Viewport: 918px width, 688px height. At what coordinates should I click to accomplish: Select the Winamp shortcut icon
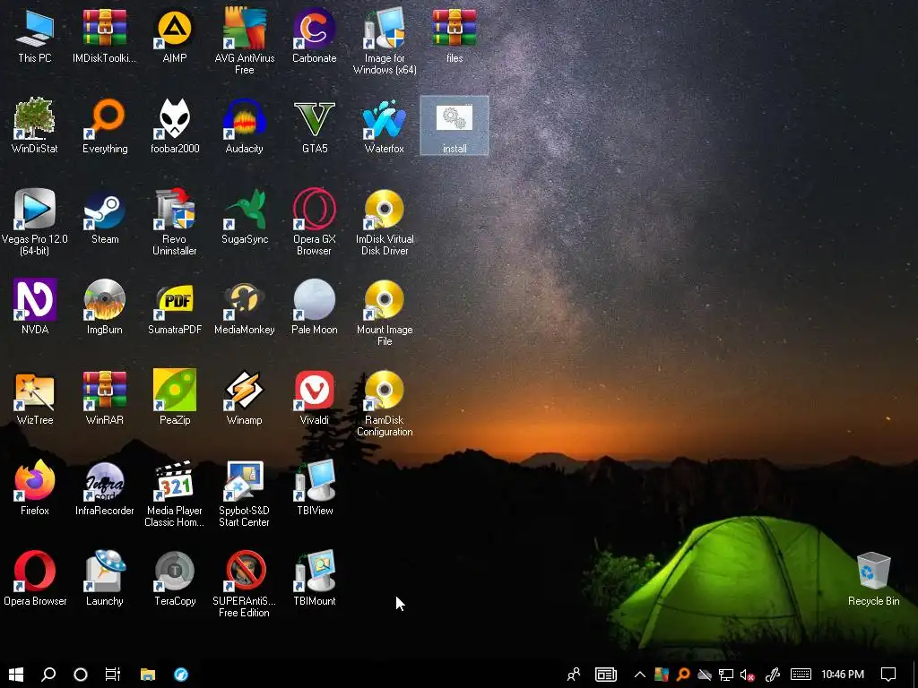pyautogui.click(x=245, y=391)
